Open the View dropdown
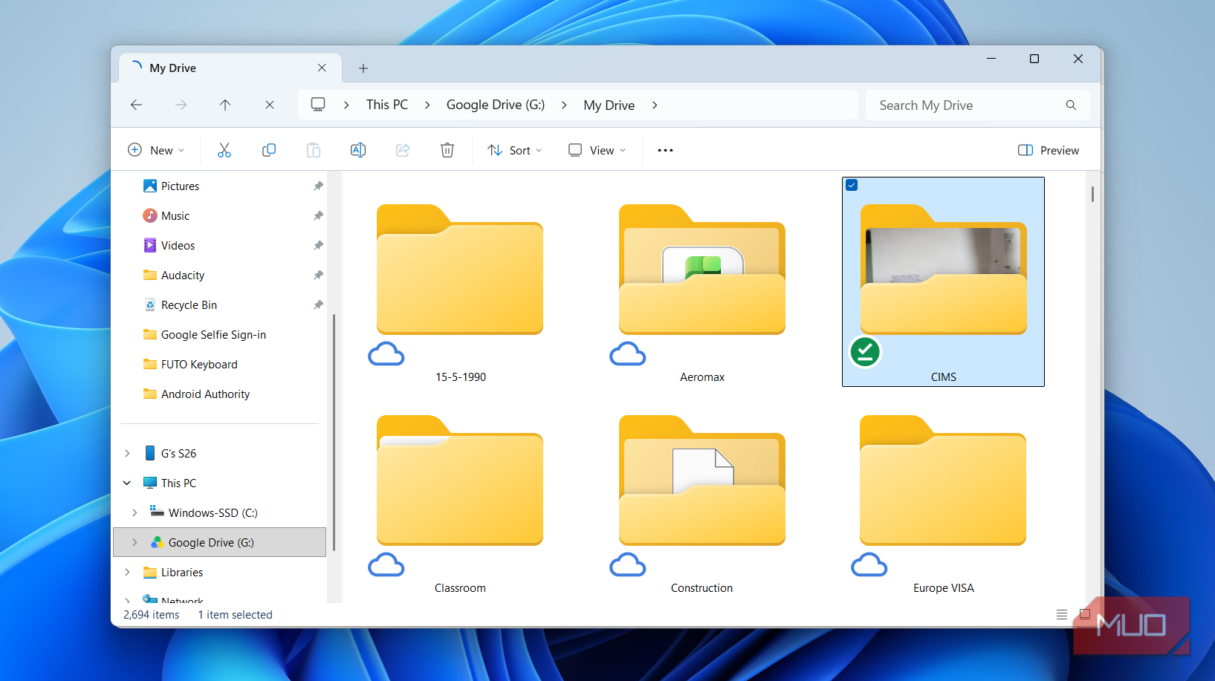Image resolution: width=1215 pixels, height=681 pixels. 597,150
